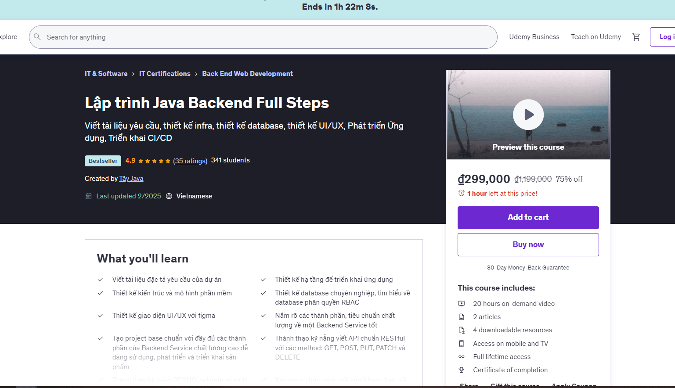Screen dimensions: 675x388
Task: Click the calendar icon by Last updated
Action: coord(88,196)
